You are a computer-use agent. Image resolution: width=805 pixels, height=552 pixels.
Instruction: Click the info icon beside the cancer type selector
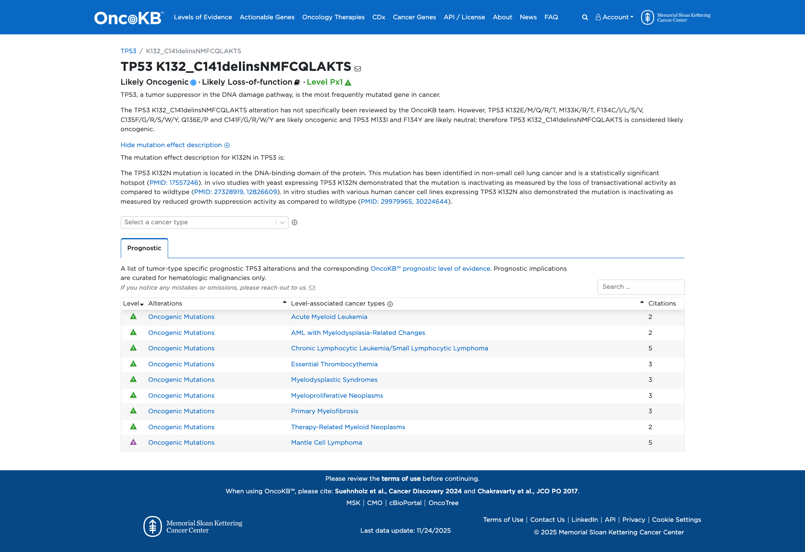click(294, 223)
